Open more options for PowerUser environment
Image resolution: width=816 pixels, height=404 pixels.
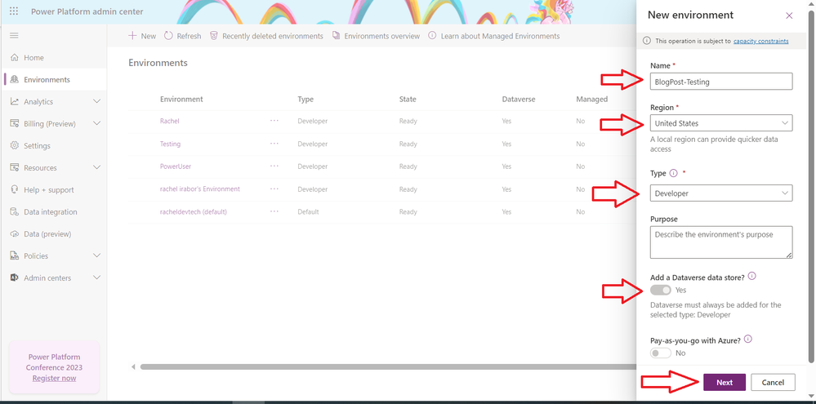coord(274,166)
